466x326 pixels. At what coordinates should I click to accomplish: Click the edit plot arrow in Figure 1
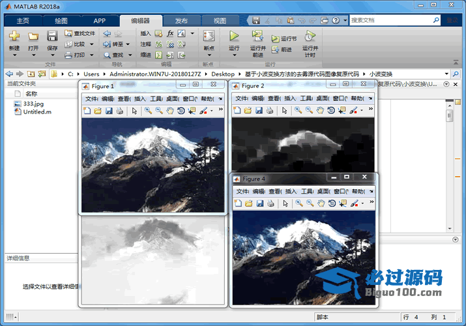(x=135, y=111)
